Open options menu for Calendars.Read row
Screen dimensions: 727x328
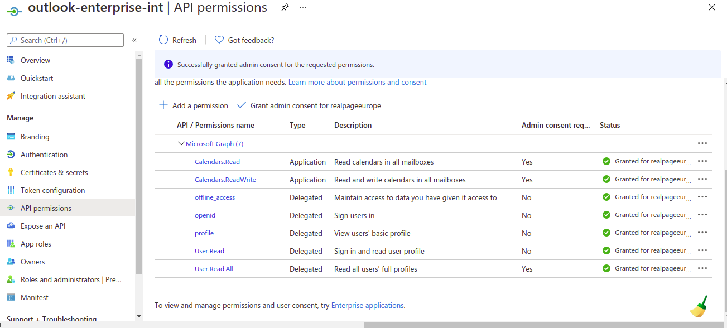[702, 161]
